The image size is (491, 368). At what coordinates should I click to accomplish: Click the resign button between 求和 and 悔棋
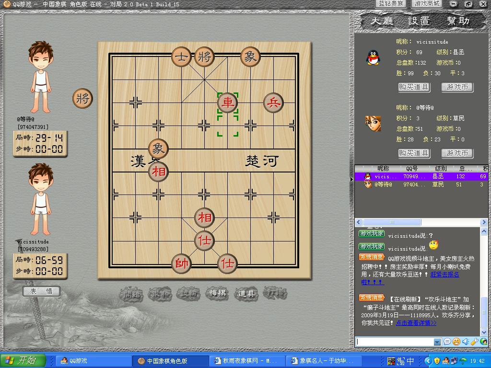(x=188, y=294)
